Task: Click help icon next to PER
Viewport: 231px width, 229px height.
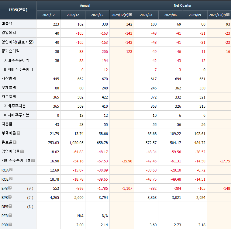Action: pyautogui.click(x=10, y=215)
